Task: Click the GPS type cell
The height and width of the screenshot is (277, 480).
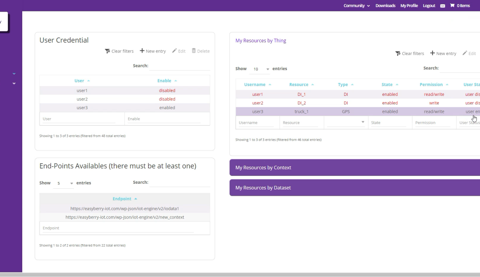Action: [346, 111]
